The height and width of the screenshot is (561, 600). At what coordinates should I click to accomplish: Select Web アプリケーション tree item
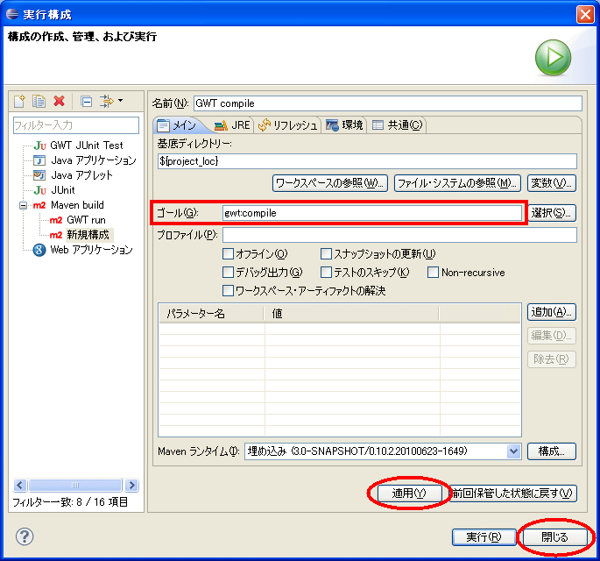tap(91, 250)
